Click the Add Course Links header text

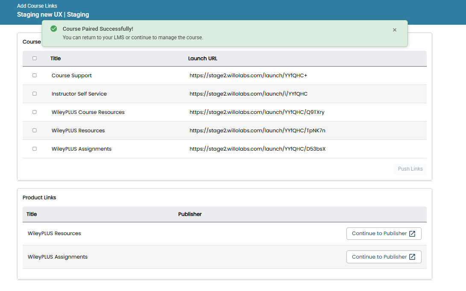[x=37, y=6]
